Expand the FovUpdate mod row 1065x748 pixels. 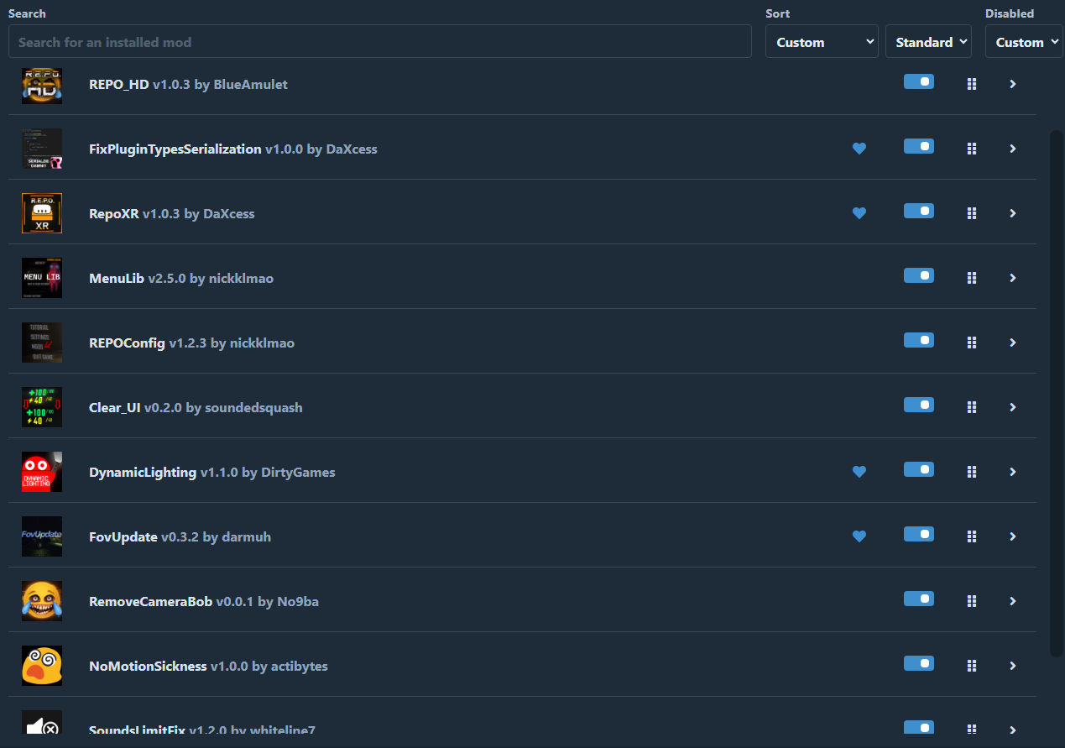[1013, 536]
